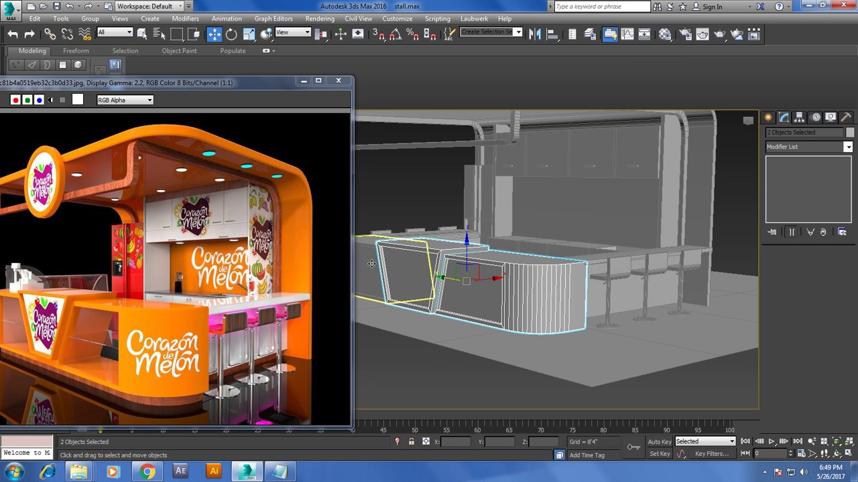Click the Set Keys large key icon
858x482 pixels.
pyautogui.click(x=633, y=447)
